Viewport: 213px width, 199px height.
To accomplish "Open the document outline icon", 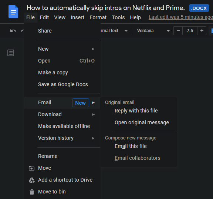I will point(11,53).
